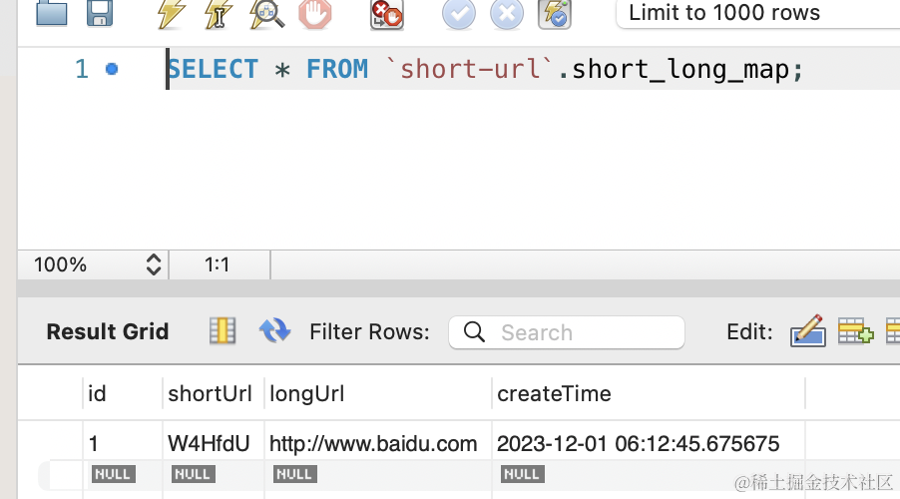Select the shortUrl column header

tap(210, 394)
